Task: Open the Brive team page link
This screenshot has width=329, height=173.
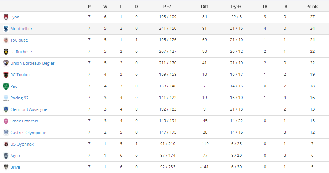Action: pos(15,167)
